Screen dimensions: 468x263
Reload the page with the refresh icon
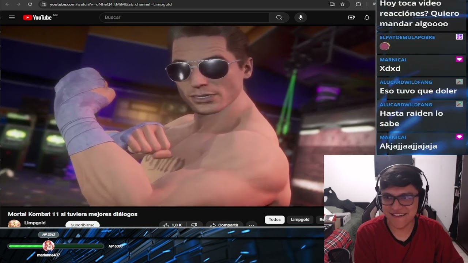[30, 4]
